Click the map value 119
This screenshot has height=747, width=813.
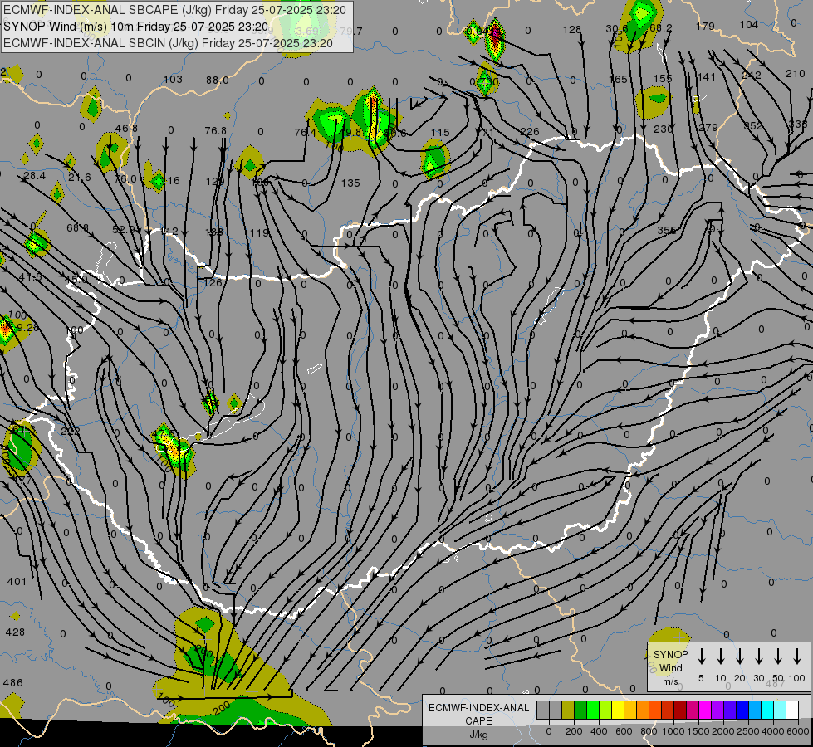point(259,232)
